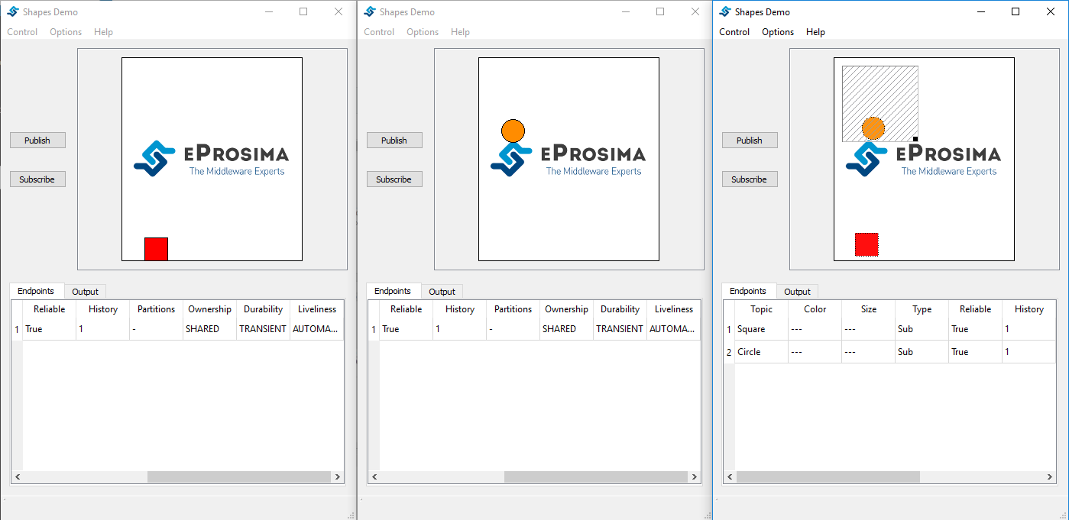Viewport: 1069px width, 520px height.
Task: Open Help menu in middle window
Action: 460,32
